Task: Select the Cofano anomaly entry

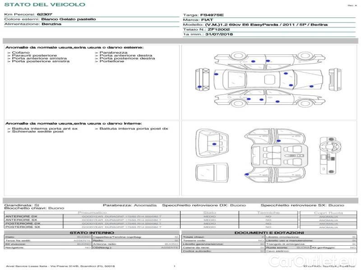Action: pyautogui.click(x=21, y=53)
